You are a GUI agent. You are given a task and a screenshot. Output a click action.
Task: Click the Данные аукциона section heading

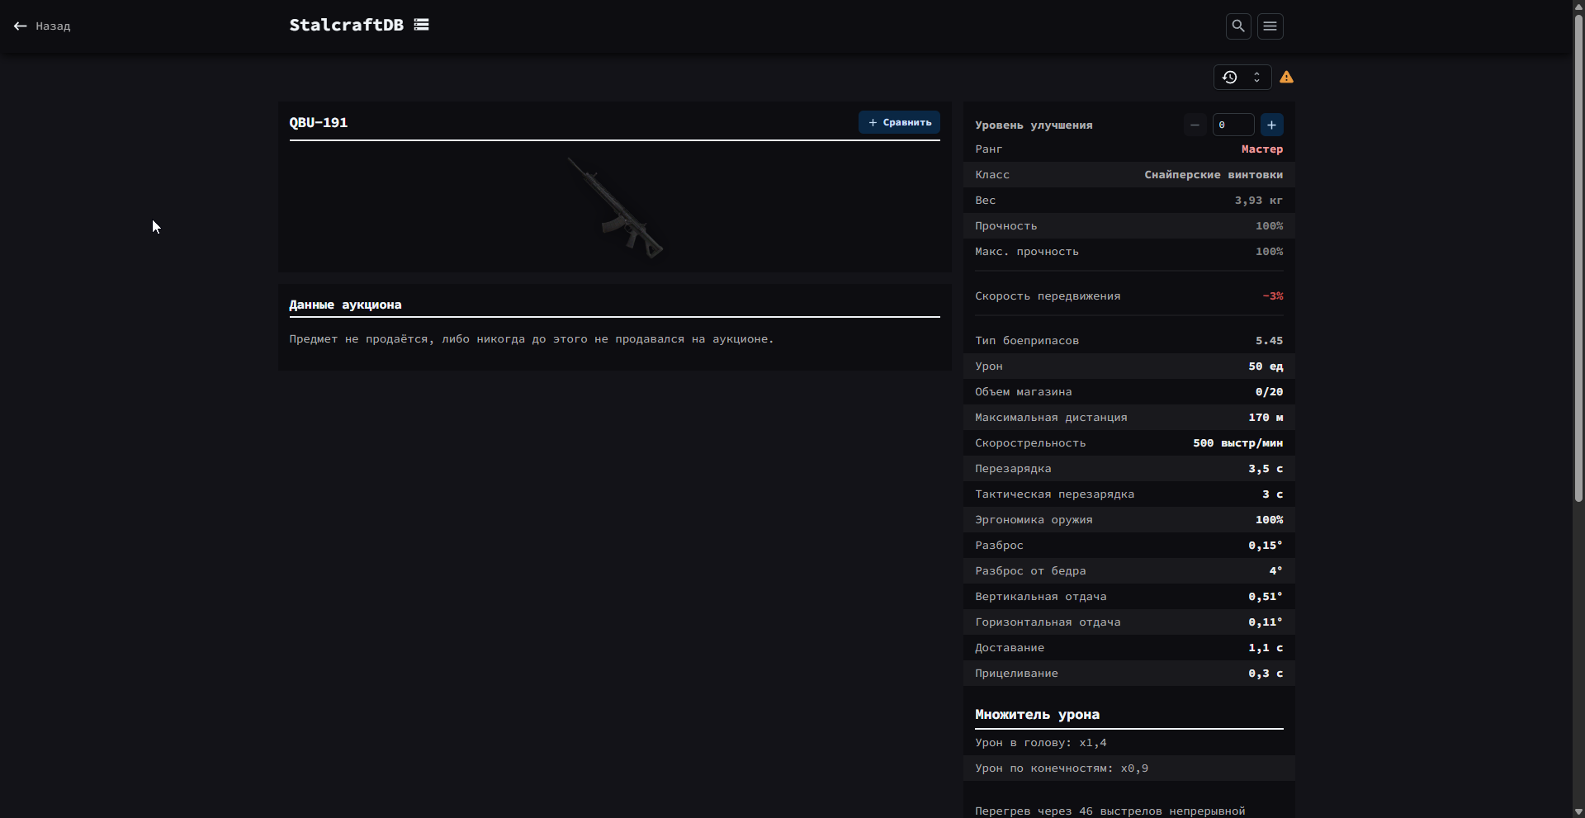point(345,305)
